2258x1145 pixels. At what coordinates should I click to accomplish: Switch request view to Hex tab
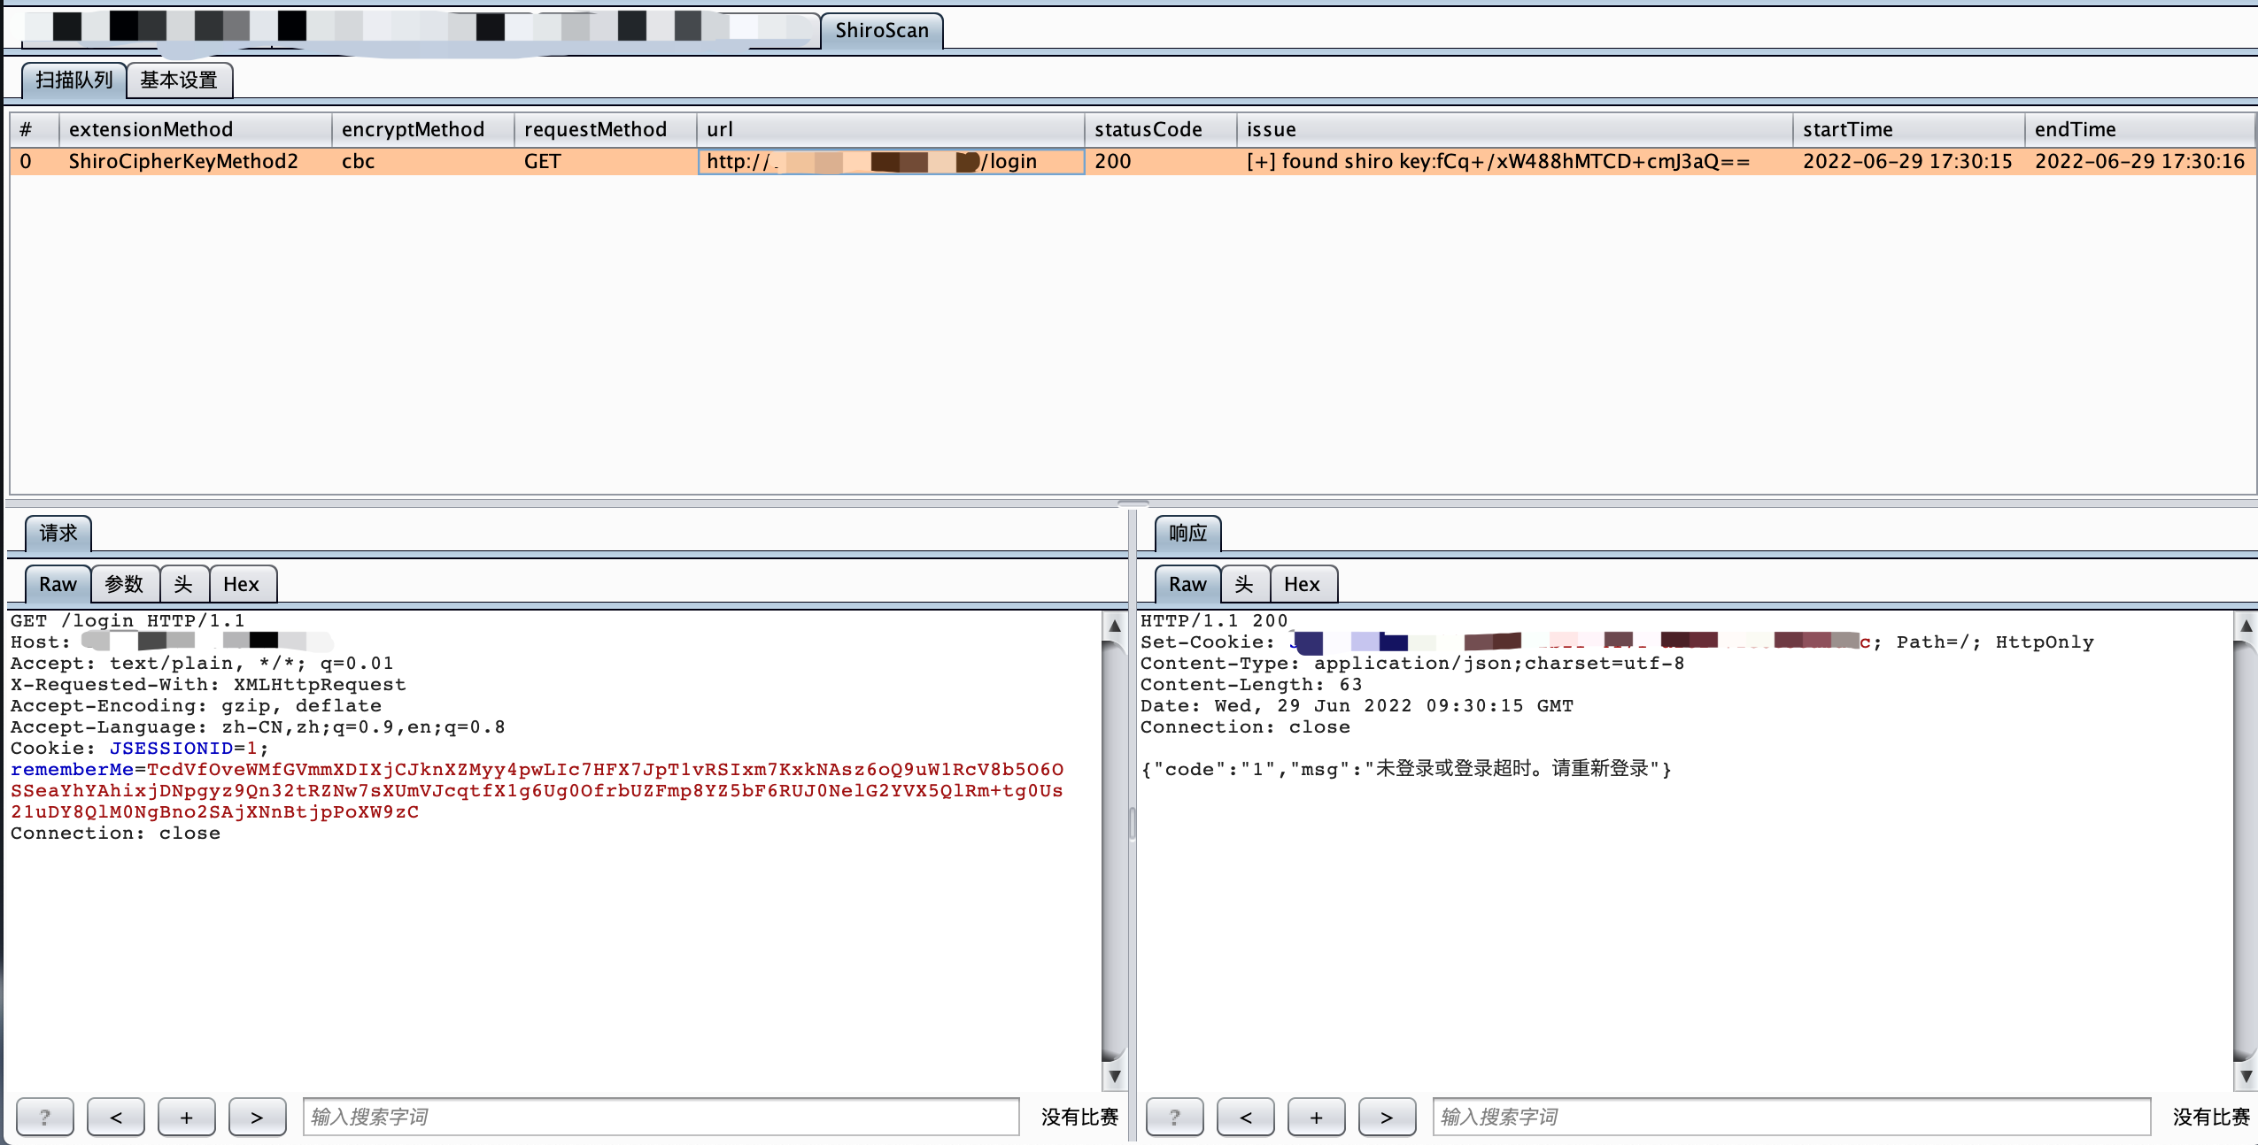tap(241, 584)
